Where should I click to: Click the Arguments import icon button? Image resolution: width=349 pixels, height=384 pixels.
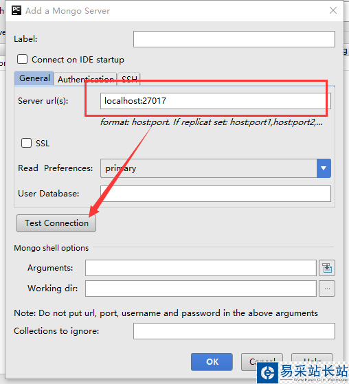pos(327,268)
